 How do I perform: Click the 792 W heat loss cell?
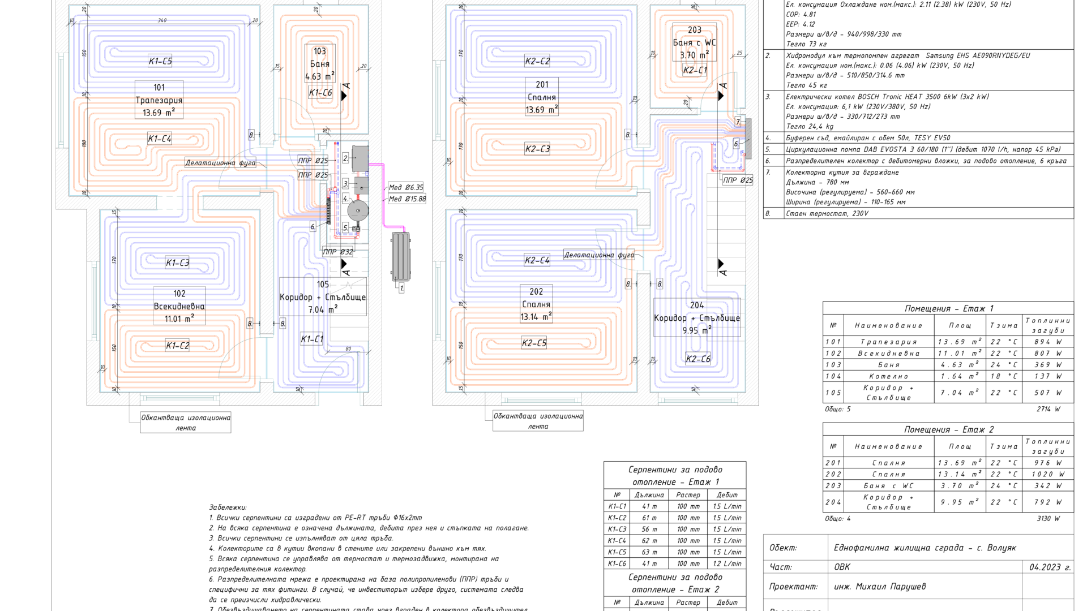[1048, 502]
